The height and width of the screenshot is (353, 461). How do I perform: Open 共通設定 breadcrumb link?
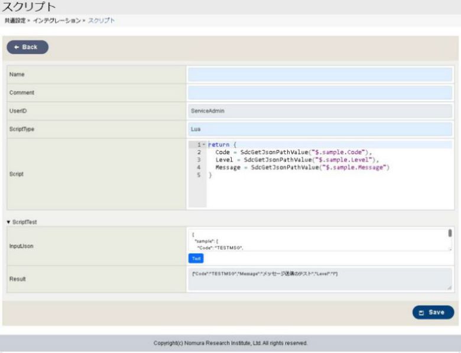tap(15, 21)
